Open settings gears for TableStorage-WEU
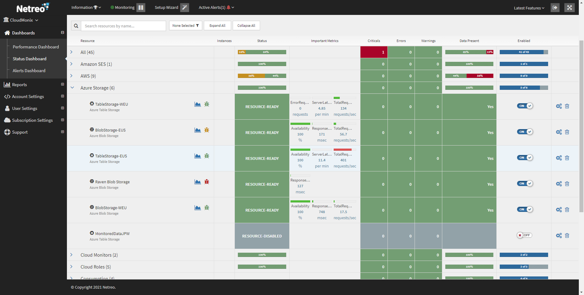Screen dimensions: 584x295 click(559, 106)
